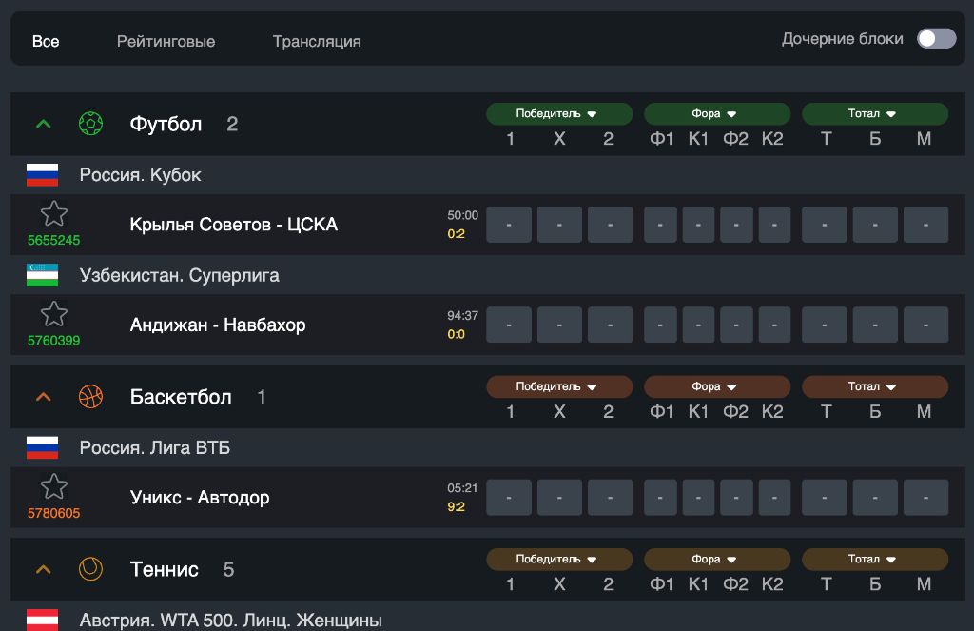Click the basketball sport icon
This screenshot has width=974, height=631.
90,397
